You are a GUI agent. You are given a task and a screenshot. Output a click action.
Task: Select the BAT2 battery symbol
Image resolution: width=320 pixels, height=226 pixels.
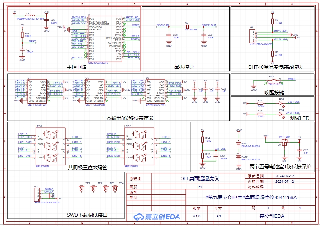[x=239, y=157]
